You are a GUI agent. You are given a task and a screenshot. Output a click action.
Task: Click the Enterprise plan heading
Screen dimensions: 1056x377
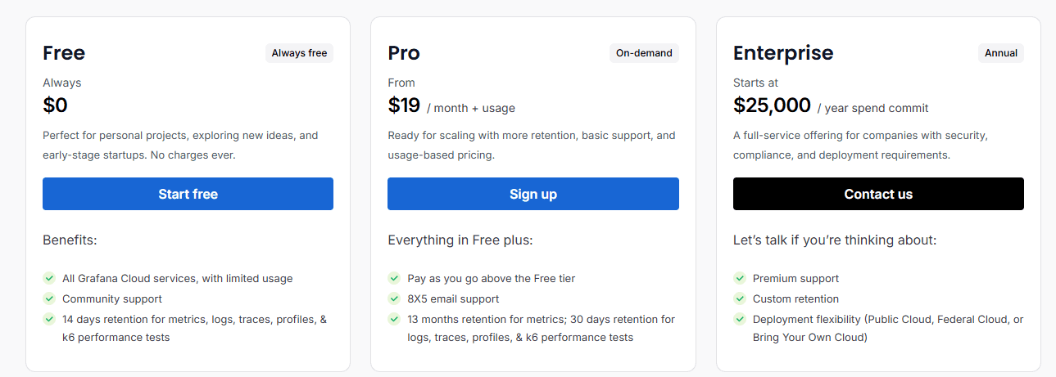(x=782, y=53)
